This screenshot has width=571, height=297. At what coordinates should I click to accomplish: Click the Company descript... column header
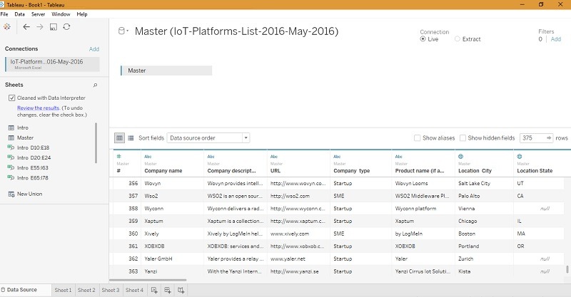point(231,171)
